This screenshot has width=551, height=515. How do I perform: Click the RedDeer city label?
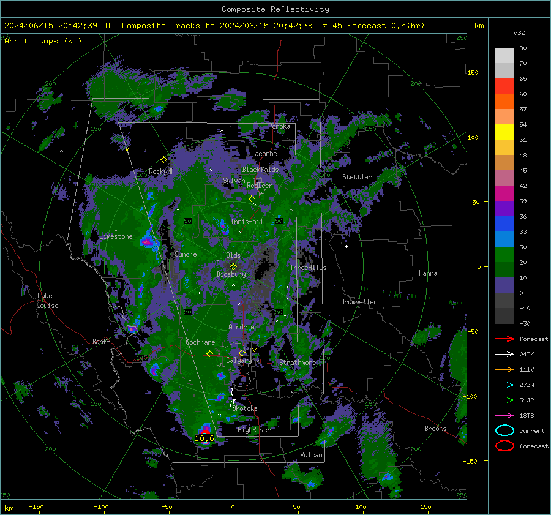click(x=260, y=186)
